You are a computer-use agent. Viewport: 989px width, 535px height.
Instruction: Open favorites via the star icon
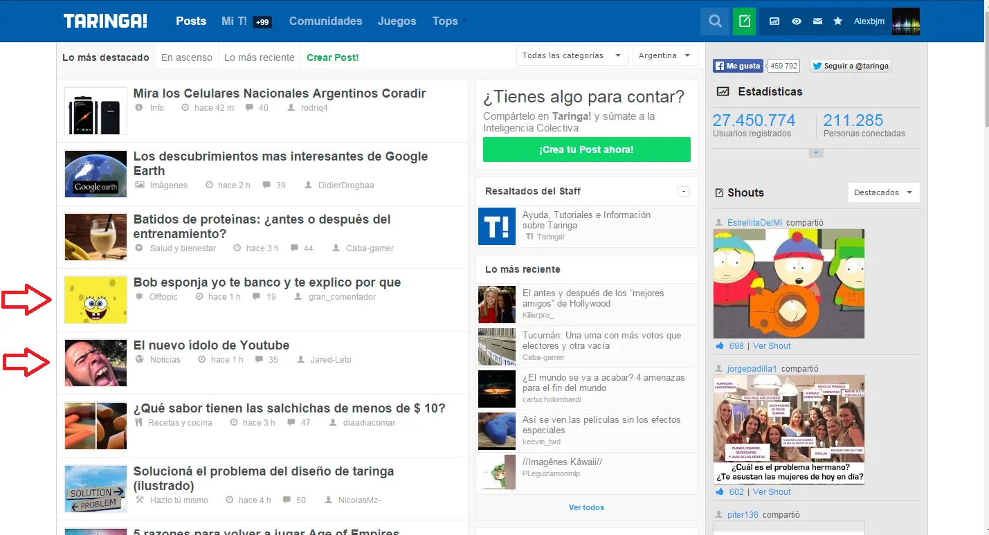point(837,21)
